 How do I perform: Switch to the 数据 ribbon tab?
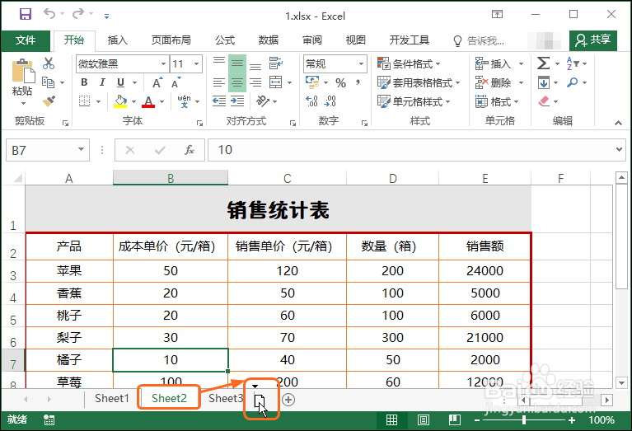pos(269,40)
